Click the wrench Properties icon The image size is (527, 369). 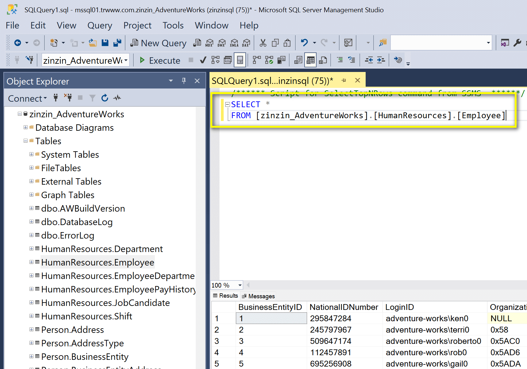pyautogui.click(x=517, y=43)
